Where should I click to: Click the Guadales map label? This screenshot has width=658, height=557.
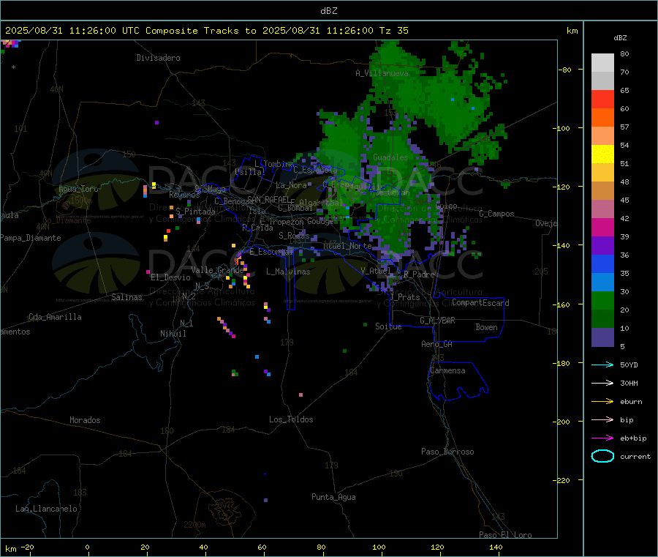390,157
